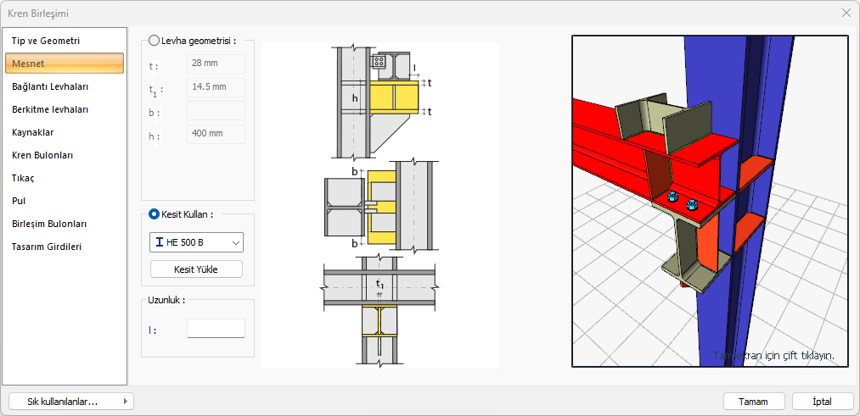This screenshot has height=416, width=860.
Task: Select the Levha geometrisi radio button
Action: (154, 40)
